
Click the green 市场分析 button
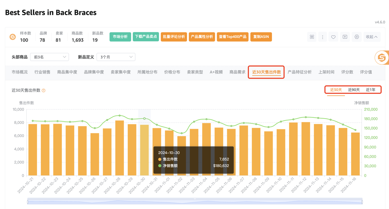[x=120, y=37]
